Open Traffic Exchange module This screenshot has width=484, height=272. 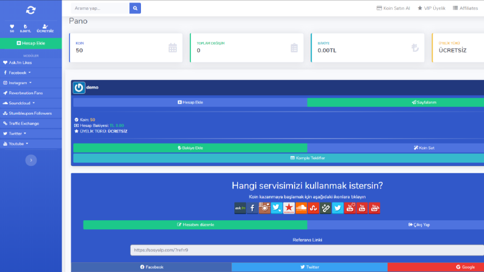coord(31,123)
